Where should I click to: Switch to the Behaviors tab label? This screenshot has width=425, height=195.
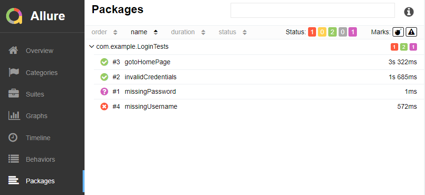[40, 159]
